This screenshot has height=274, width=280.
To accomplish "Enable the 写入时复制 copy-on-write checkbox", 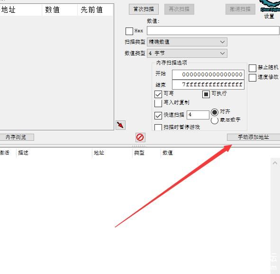I will click(158, 103).
